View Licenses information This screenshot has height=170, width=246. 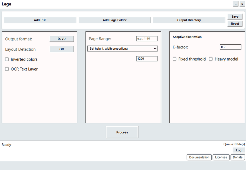coord(221,157)
